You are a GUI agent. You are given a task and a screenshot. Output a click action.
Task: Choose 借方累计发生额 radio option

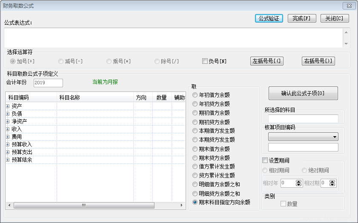pyautogui.click(x=195, y=166)
